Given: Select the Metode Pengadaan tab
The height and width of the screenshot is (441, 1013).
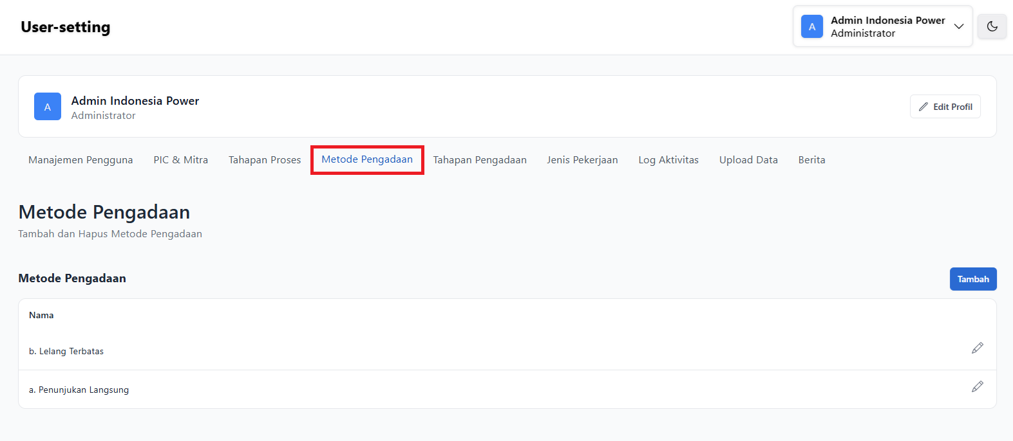Looking at the screenshot, I should pos(367,159).
